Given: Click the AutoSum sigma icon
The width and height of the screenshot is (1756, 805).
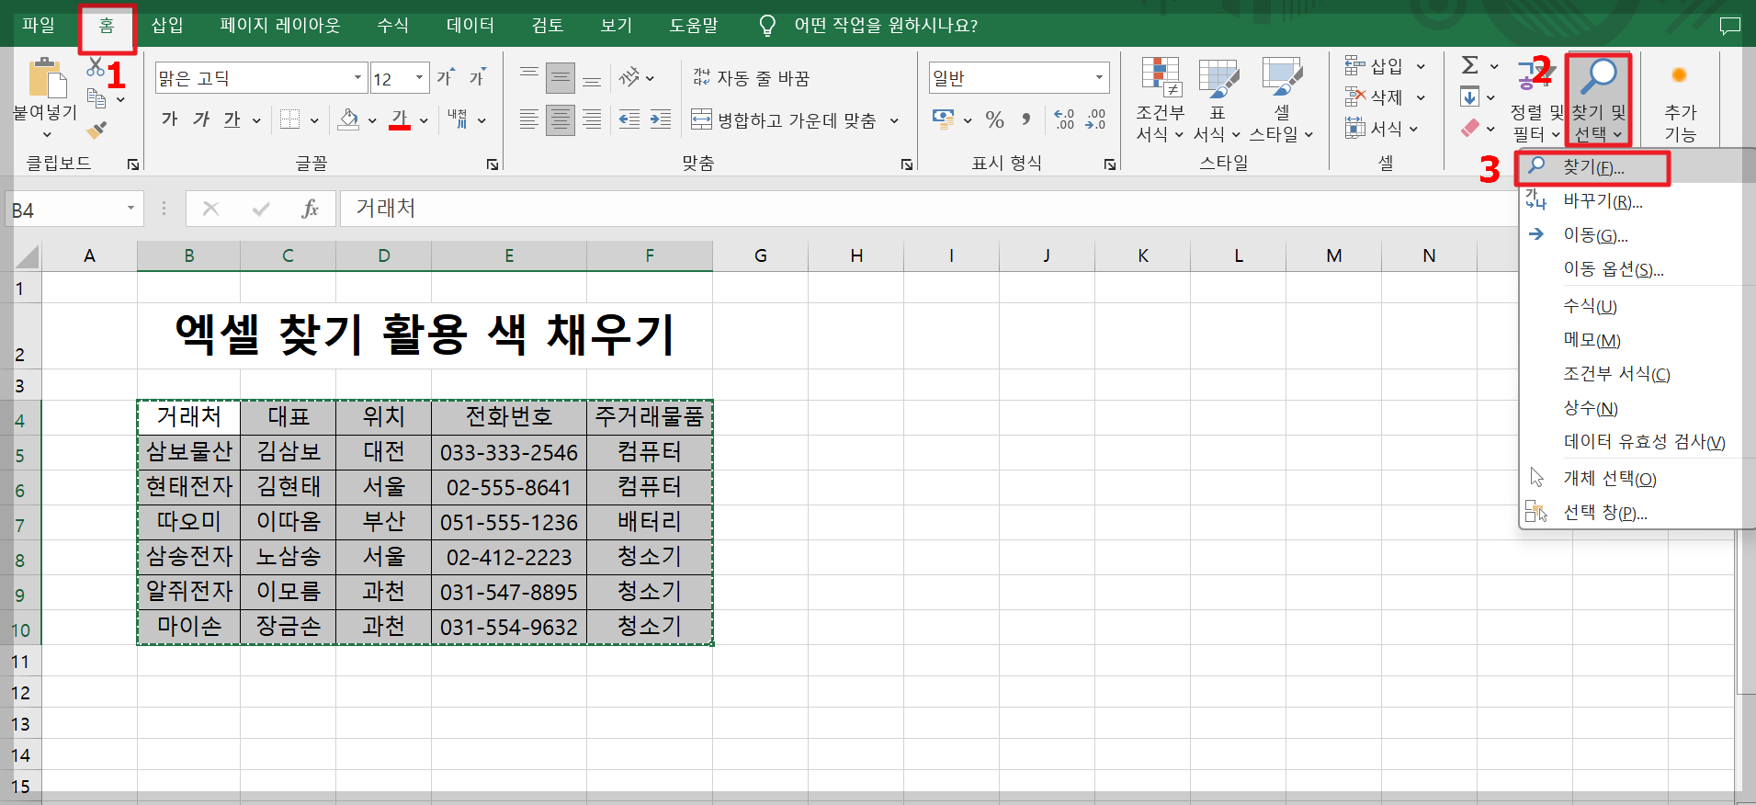Looking at the screenshot, I should [x=1470, y=65].
